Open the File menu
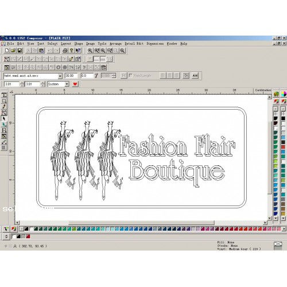287x287 pixels. pos(11,44)
